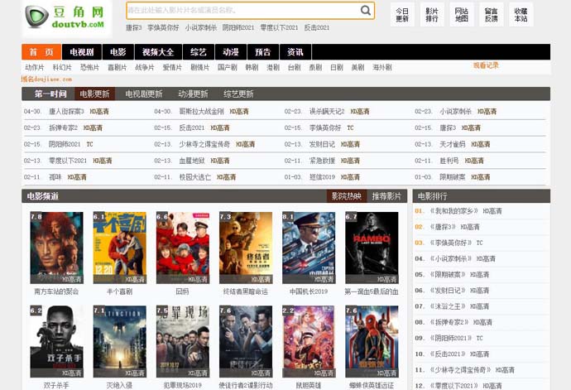Switch to the 推荐影片 tab
571x390 pixels.
click(x=386, y=196)
